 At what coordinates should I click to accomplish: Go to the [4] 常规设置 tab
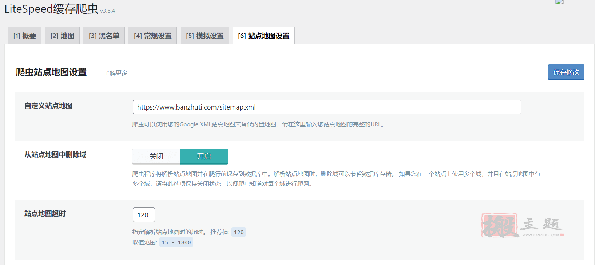pyautogui.click(x=152, y=36)
